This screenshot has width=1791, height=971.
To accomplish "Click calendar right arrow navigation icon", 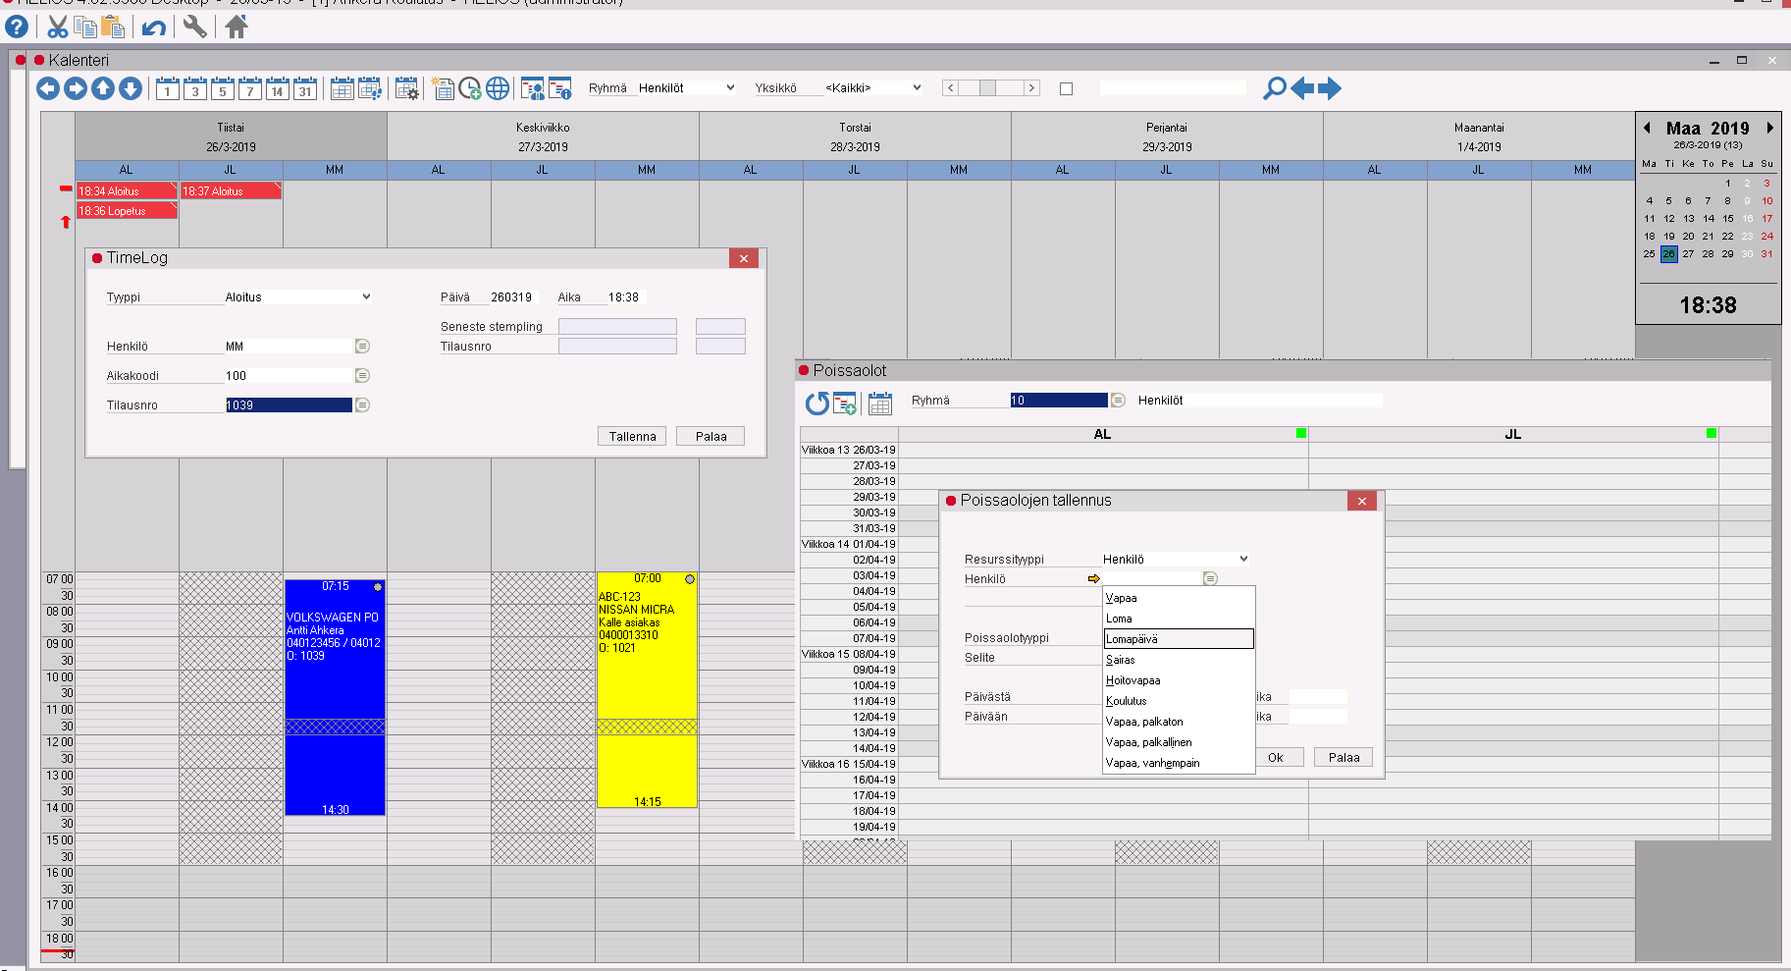I will pos(76,88).
